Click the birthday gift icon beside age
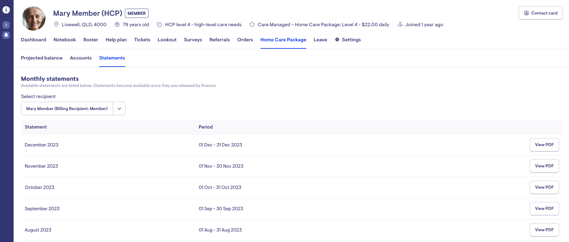 (x=117, y=25)
